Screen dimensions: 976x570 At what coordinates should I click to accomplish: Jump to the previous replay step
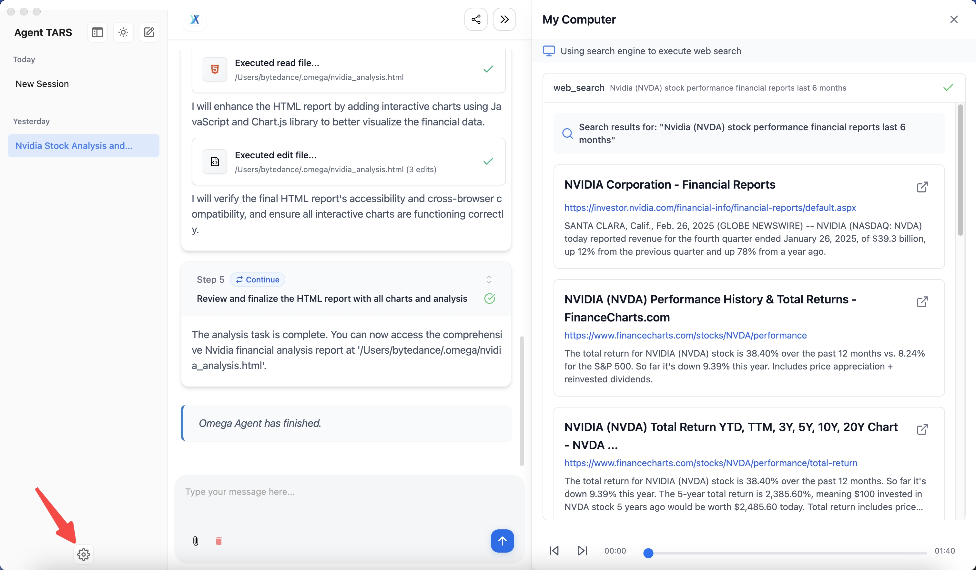[554, 550]
